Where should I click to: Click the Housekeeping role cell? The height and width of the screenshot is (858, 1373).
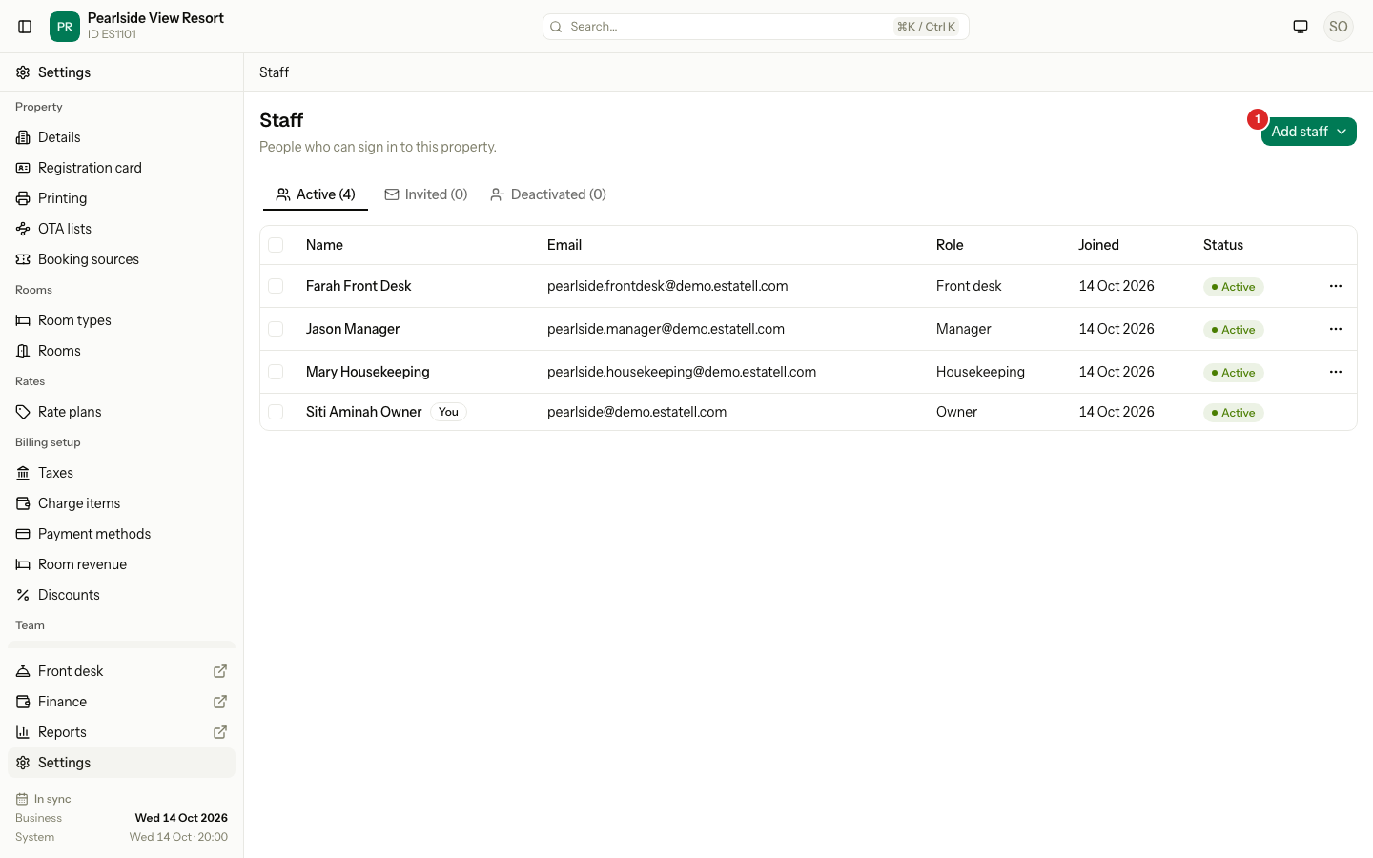point(980,372)
